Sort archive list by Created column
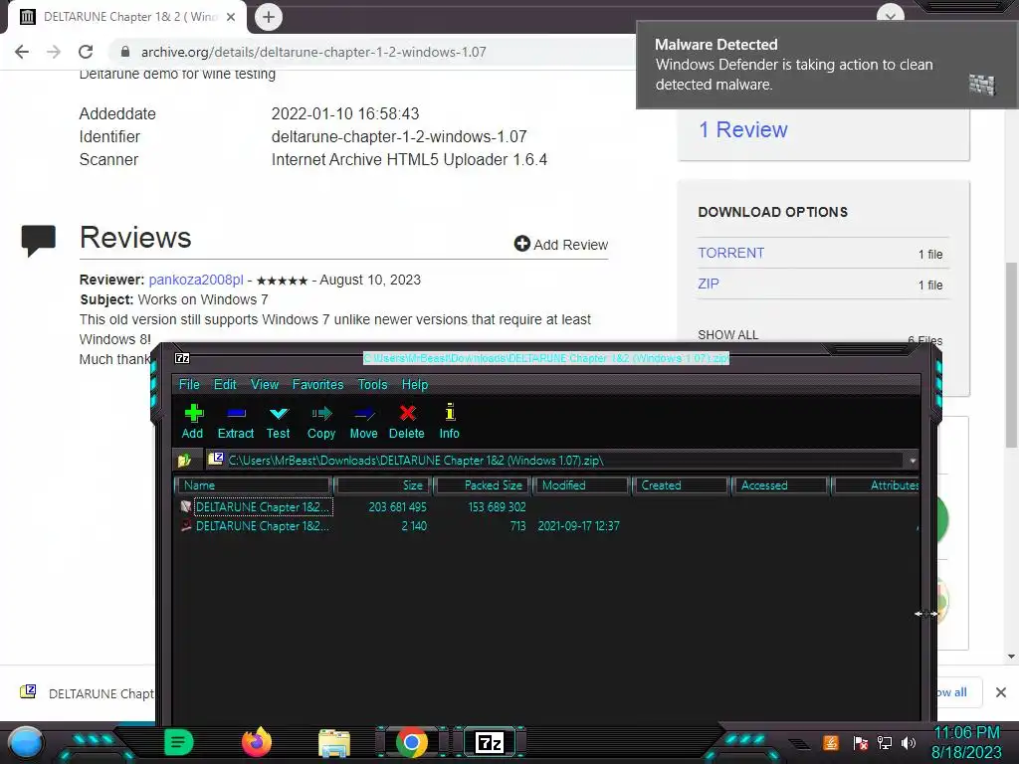The height and width of the screenshot is (764, 1019). coord(681,485)
